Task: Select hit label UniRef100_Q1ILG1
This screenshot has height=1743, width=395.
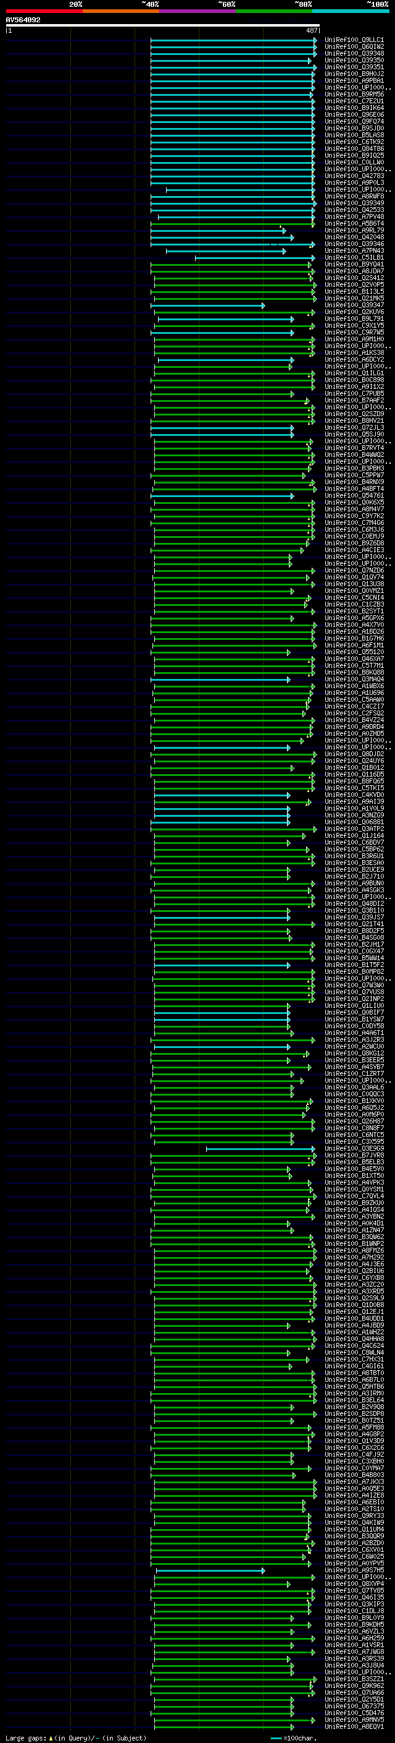Action: click(x=354, y=373)
